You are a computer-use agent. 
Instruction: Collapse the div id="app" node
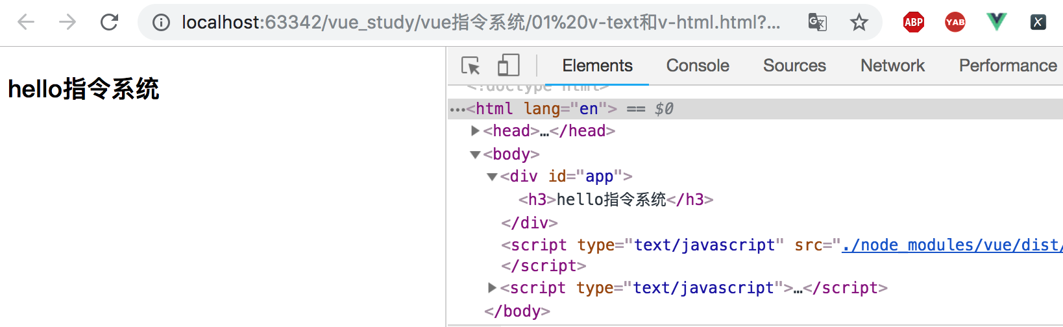[x=493, y=176]
